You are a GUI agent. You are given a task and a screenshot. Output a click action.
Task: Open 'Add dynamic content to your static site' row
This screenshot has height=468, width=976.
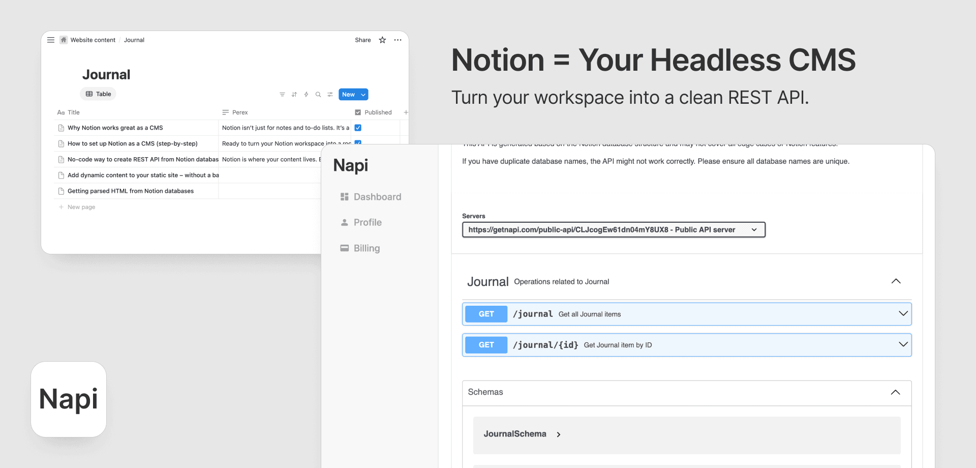tap(143, 175)
